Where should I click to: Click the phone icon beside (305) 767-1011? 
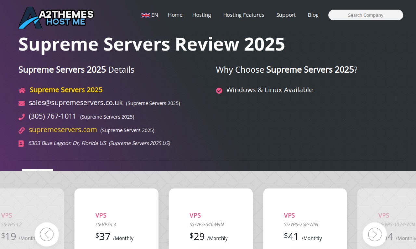(x=21, y=117)
